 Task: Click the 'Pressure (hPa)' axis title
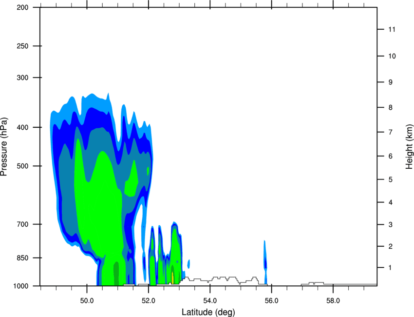4,147
